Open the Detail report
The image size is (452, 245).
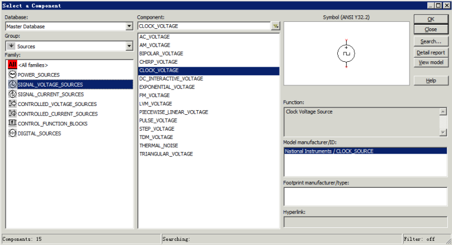[431, 52]
